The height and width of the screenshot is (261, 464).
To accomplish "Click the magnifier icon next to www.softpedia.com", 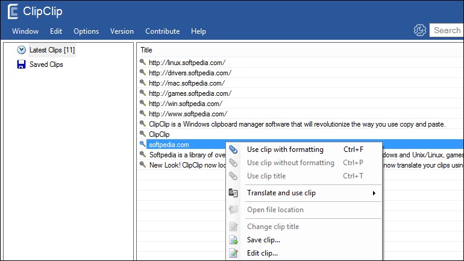I will point(143,113).
